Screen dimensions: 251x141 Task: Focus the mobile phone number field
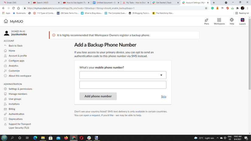click(123, 85)
